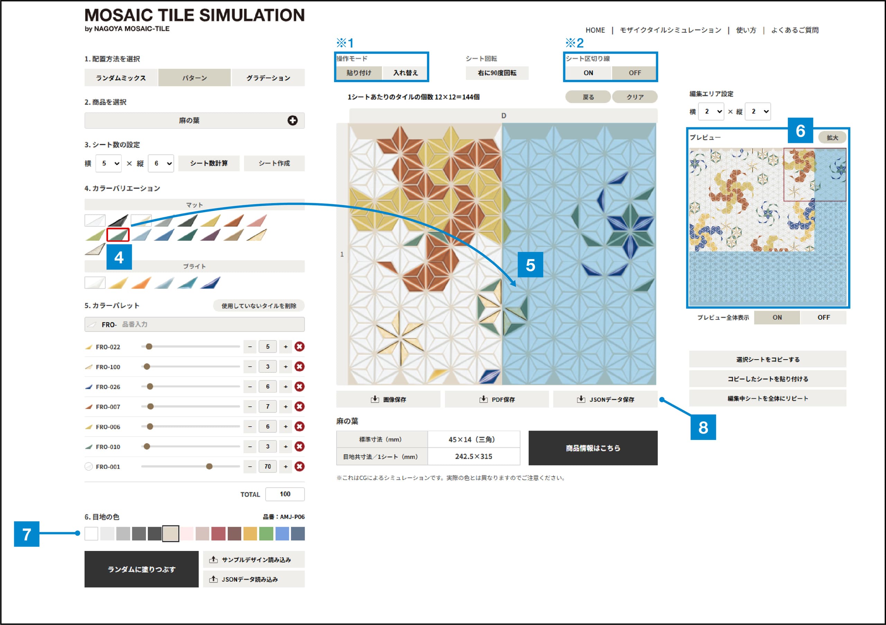Viewport: 886px width, 625px height.
Task: Expand the edit-area 横 dropdown
Action: [711, 111]
